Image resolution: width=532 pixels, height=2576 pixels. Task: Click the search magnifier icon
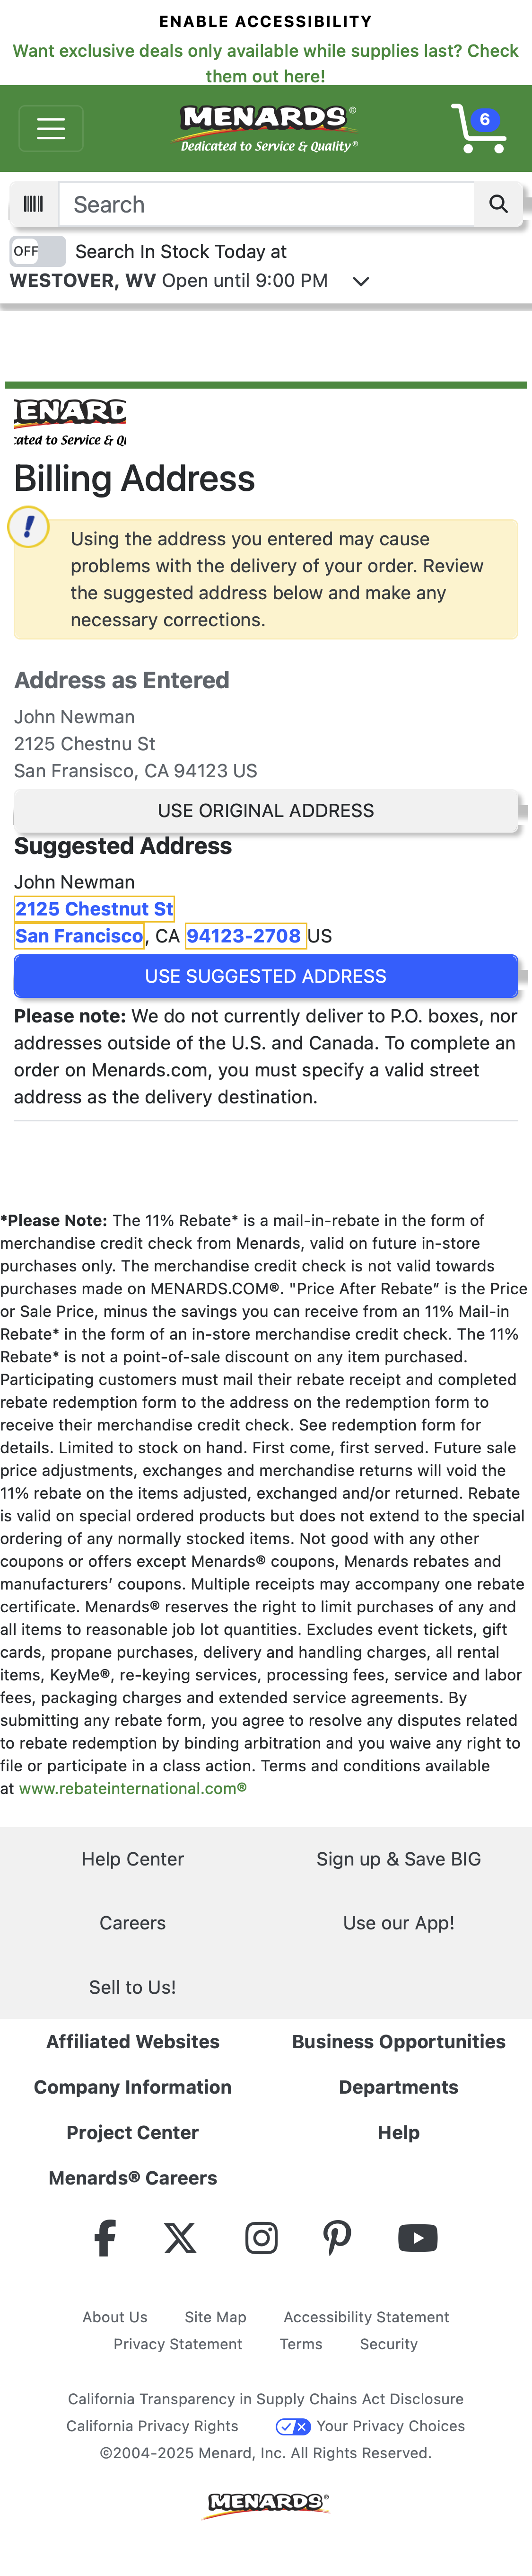[498, 204]
